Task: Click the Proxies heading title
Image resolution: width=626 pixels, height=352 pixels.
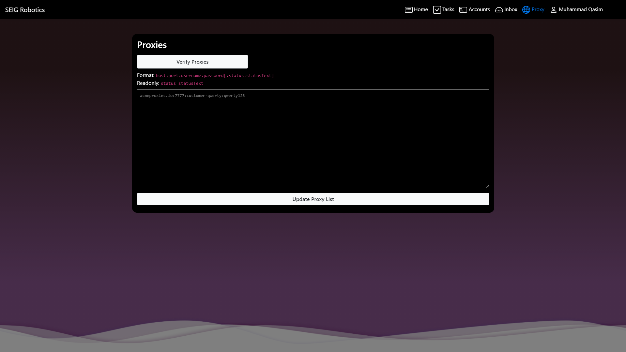Action: click(x=152, y=45)
